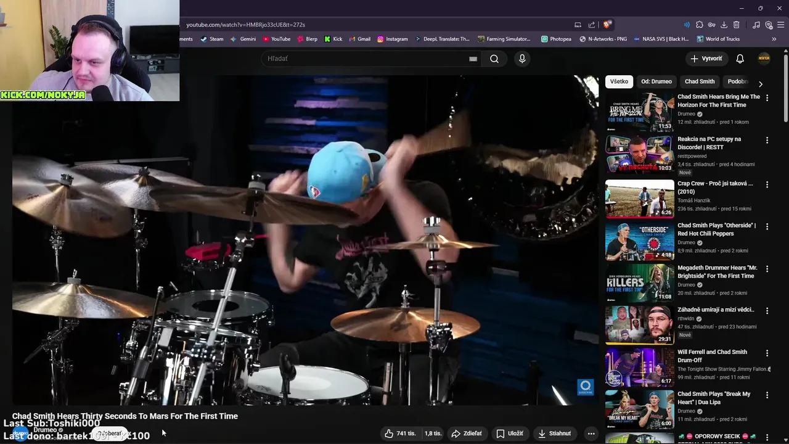
Task: Click the blue sound waves toolbar icon
Action: [x=687, y=25]
